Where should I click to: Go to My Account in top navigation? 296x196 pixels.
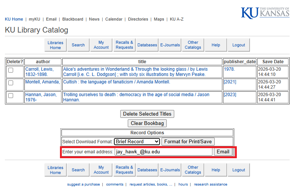pos(101,45)
